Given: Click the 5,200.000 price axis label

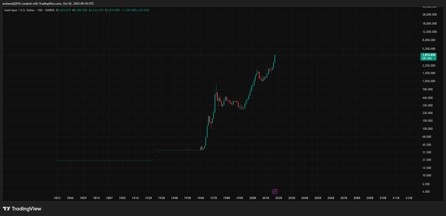Looking at the screenshot, I should 429,49.
